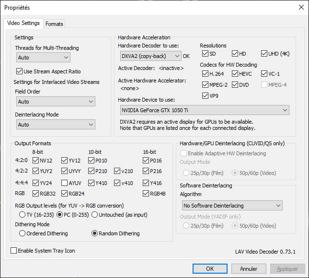Screen dimensions: 309x278
Task: Choose Ordered Dithering mode
Action: coord(22,233)
